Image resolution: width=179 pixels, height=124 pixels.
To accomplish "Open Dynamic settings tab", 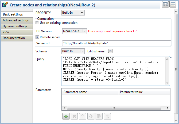I will click(x=17, y=26).
